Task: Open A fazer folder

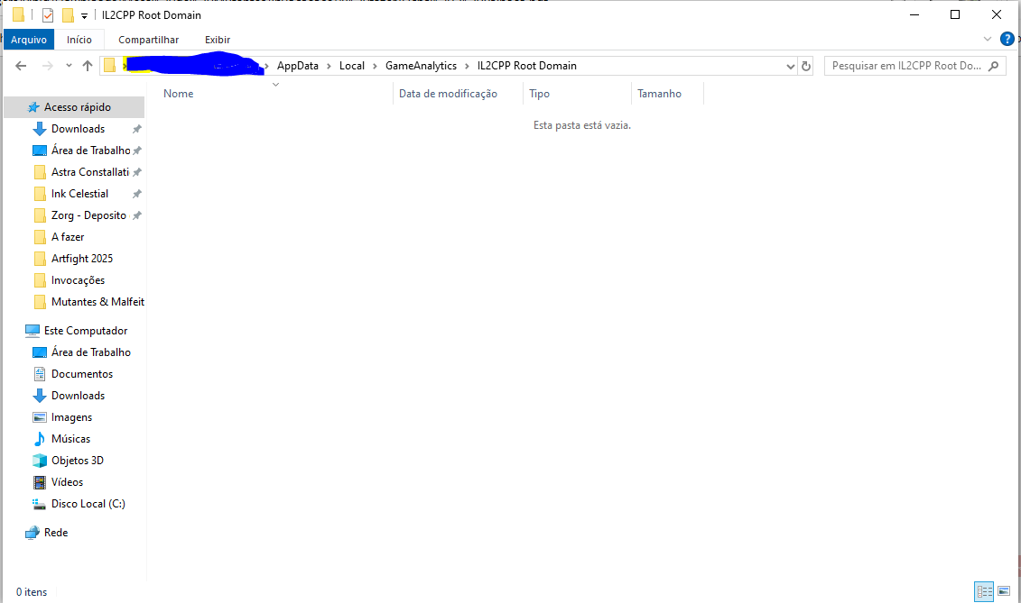Action: pyautogui.click(x=68, y=237)
